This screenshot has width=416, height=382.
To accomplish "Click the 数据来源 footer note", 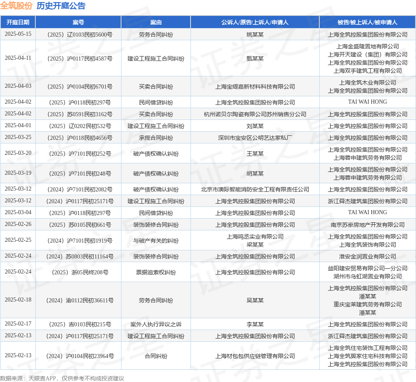I will [62, 378].
